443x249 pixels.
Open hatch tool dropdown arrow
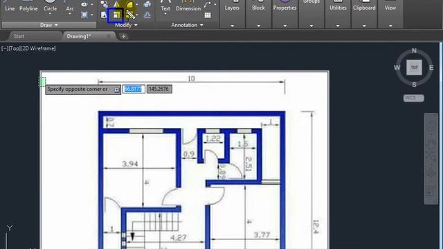92,15
